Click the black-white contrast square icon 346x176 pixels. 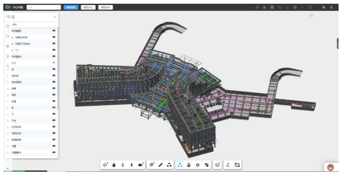(207, 165)
